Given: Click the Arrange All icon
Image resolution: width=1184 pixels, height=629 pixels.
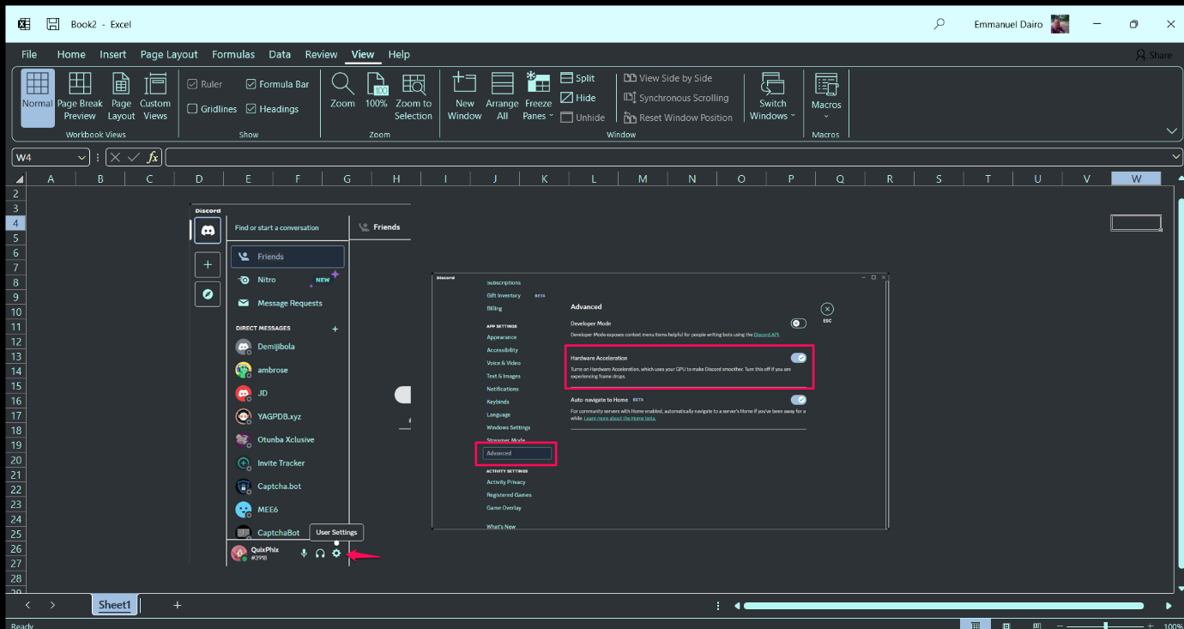Looking at the screenshot, I should pos(502,84).
